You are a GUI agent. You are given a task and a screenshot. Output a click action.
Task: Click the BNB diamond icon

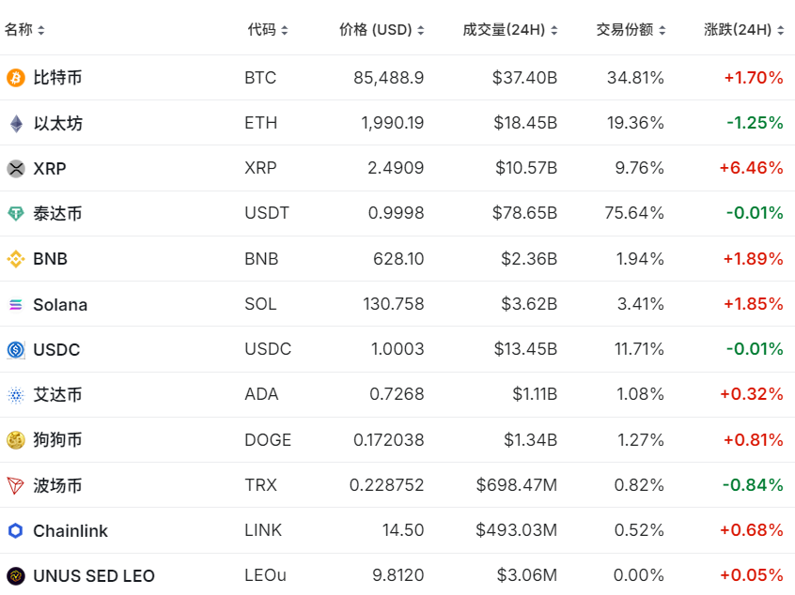(x=14, y=258)
